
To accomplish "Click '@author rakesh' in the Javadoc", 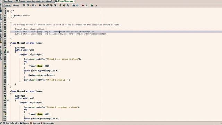I will 22,16.
